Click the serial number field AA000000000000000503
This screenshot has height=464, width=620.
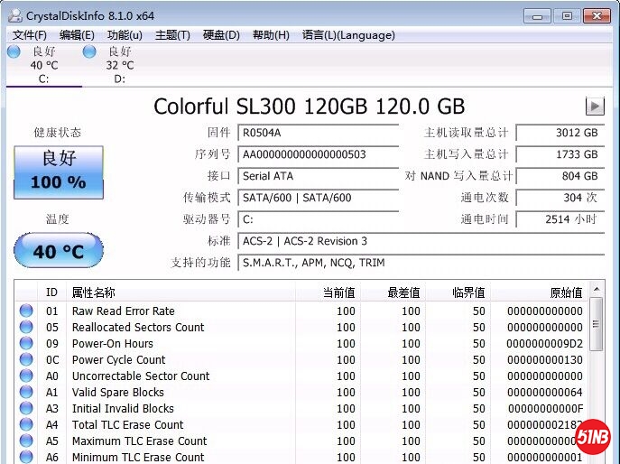(318, 154)
